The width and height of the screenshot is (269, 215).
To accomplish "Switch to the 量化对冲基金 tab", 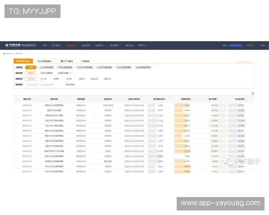I will pos(67,61).
